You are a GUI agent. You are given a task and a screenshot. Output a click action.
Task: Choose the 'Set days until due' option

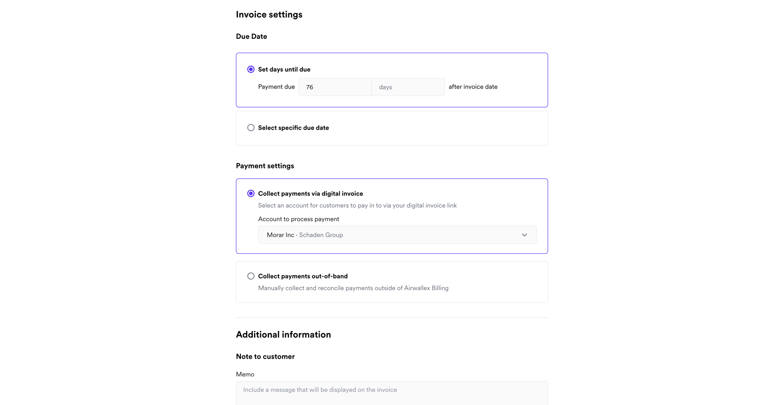coord(251,69)
